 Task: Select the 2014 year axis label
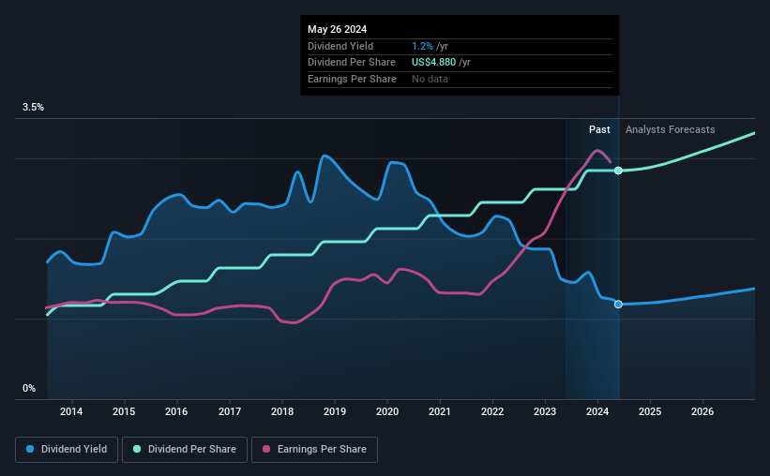[x=71, y=411]
